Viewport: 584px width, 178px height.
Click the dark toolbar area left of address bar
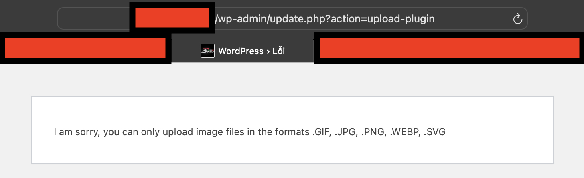pos(28,18)
